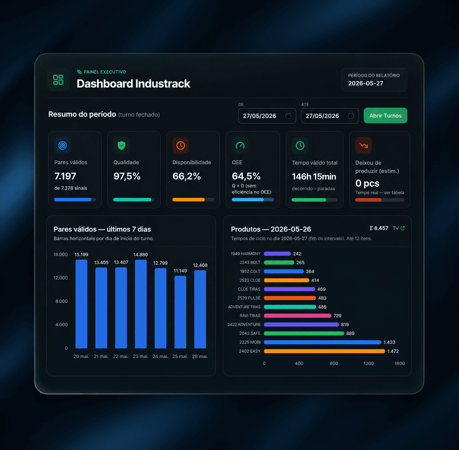Click the 11.149 bar label
The height and width of the screenshot is (450, 459).
pos(180,271)
